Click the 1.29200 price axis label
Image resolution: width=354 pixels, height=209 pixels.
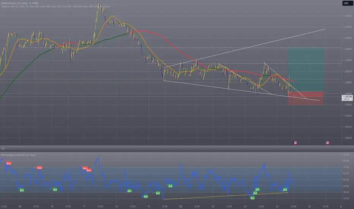pos(347,71)
